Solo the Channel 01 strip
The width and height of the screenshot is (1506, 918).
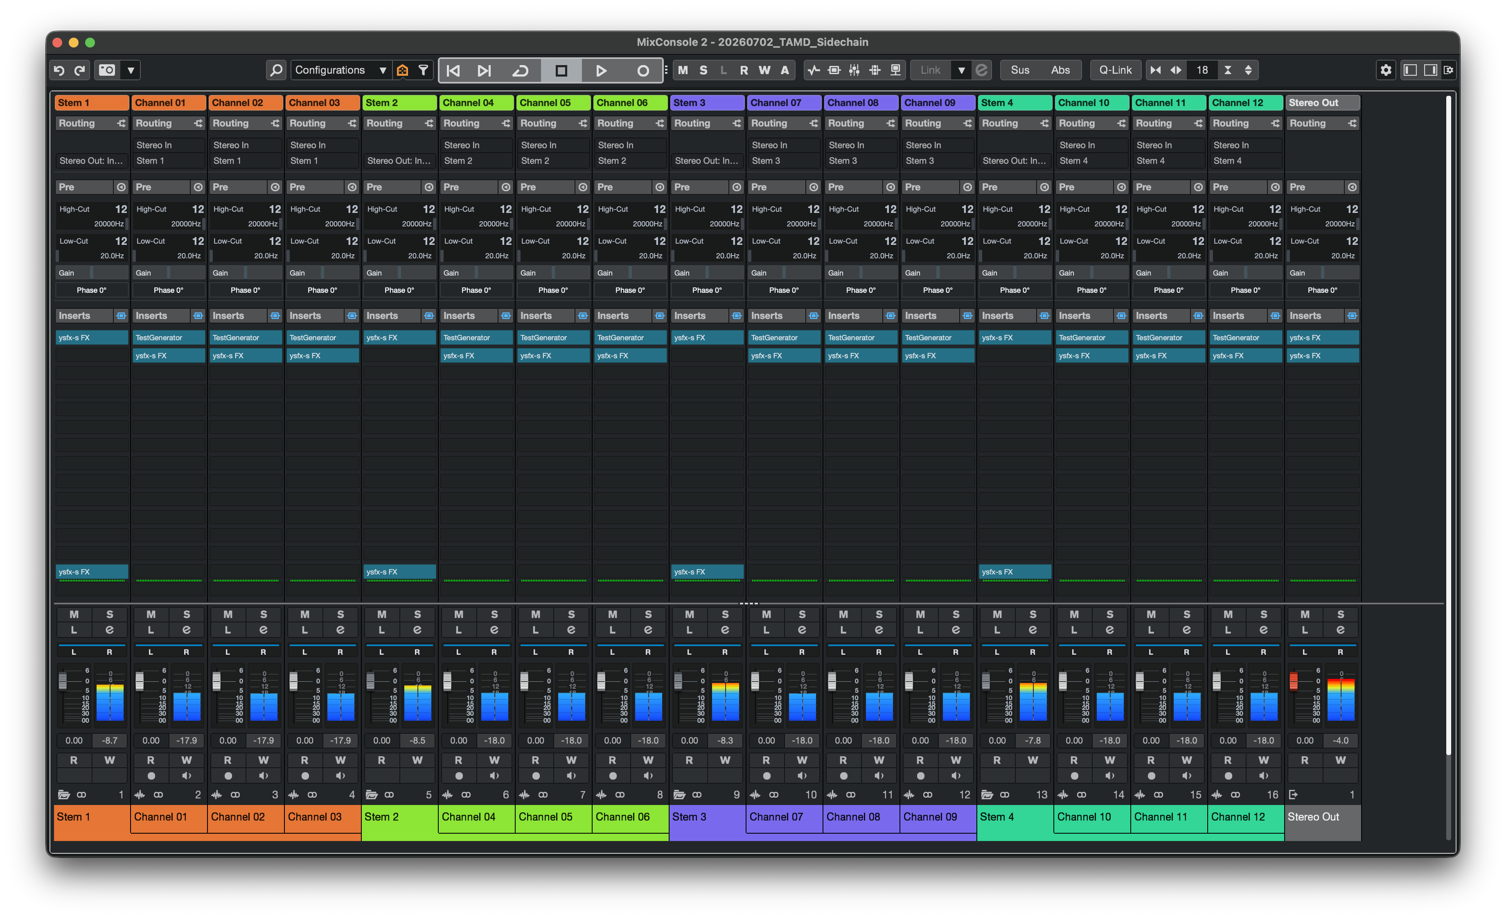point(187,615)
